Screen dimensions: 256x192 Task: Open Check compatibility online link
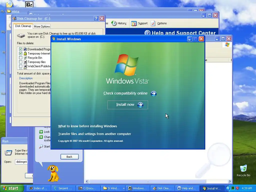coord(125,93)
